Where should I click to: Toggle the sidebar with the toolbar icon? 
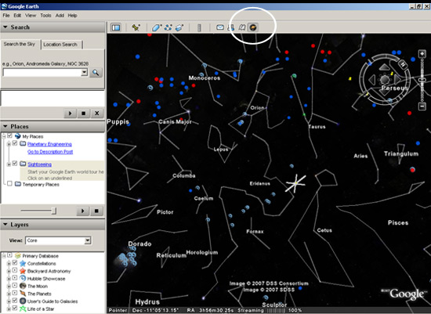116,27
